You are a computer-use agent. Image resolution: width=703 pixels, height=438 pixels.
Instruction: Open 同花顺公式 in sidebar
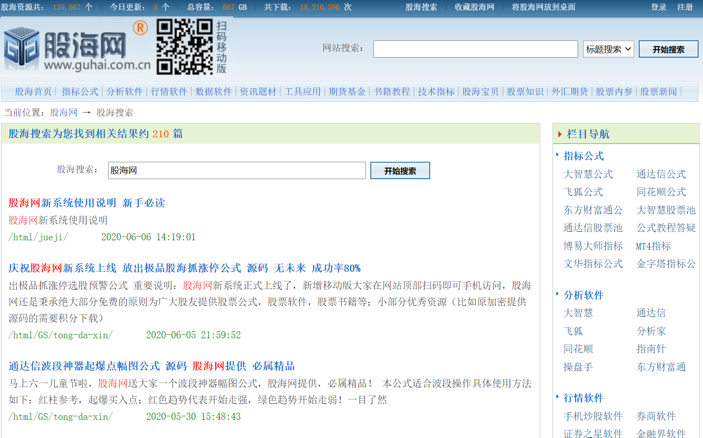[661, 192]
